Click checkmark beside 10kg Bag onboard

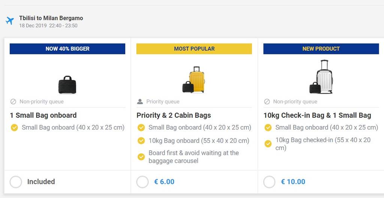tap(141, 141)
